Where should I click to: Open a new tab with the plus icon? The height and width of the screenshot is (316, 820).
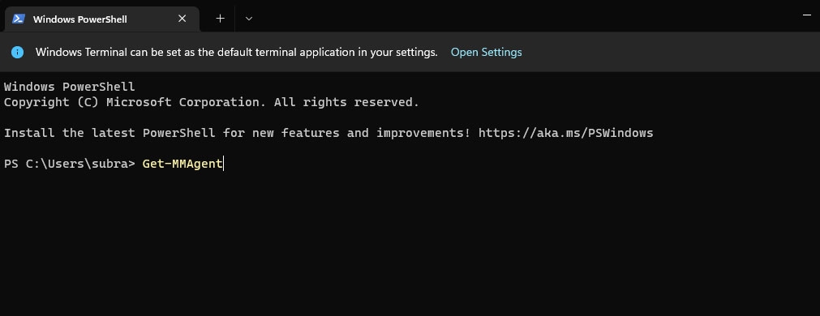point(220,19)
